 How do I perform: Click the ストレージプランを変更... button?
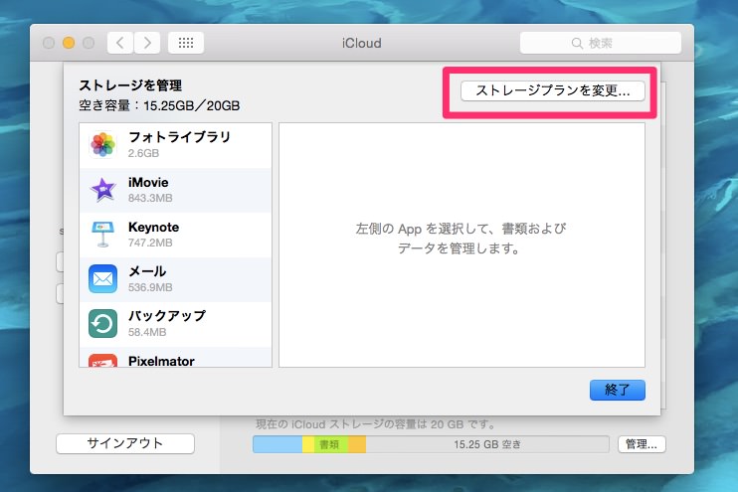point(553,90)
